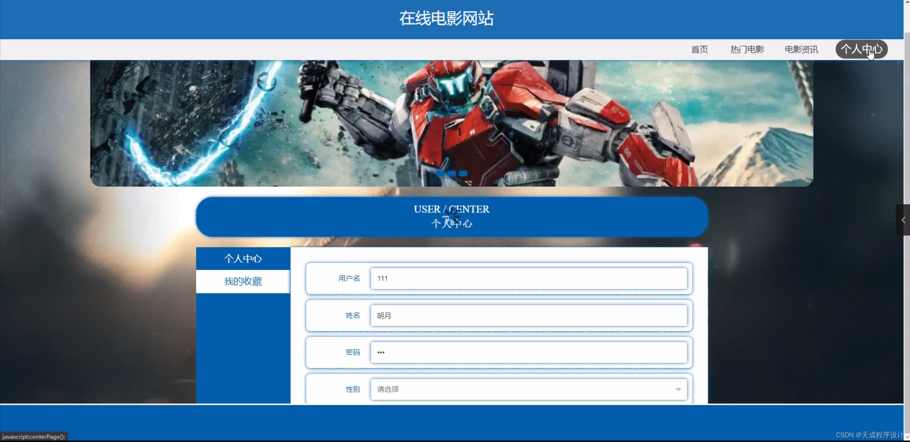Select the first carousel indicator dot
The image size is (910, 442).
click(441, 174)
